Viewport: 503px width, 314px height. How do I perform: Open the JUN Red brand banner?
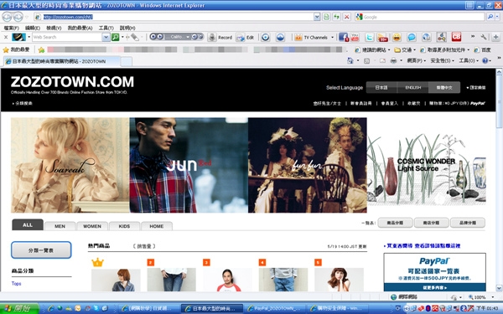(x=189, y=165)
